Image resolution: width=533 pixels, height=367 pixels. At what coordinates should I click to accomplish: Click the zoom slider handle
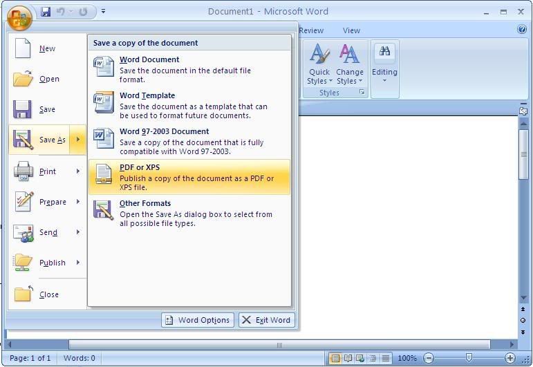click(x=469, y=357)
